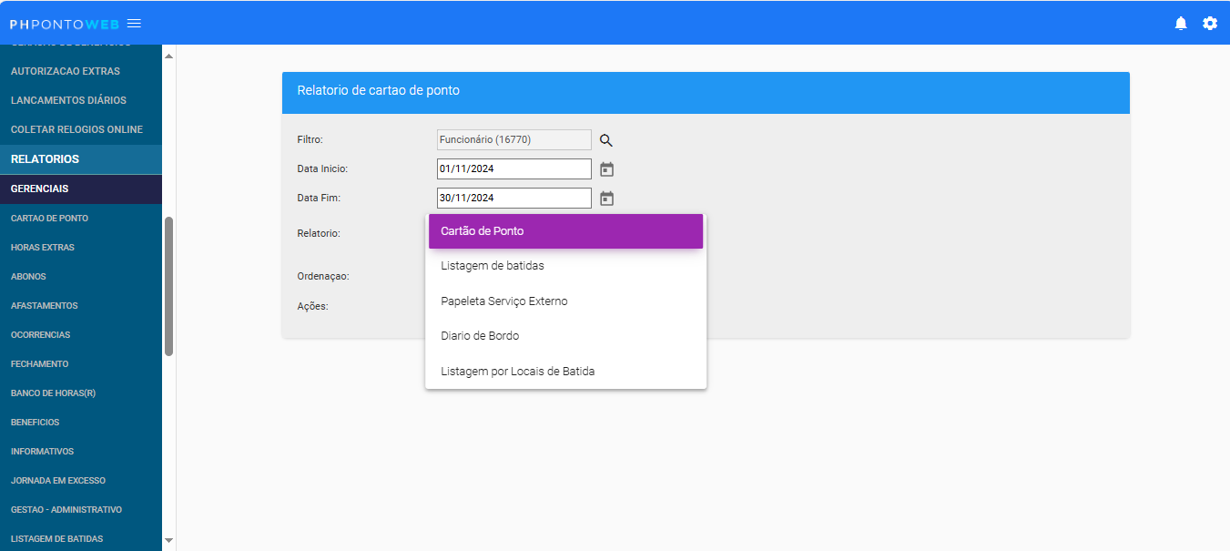Viewport: 1230px width, 551px height.
Task: Go to HORAS EXTRAS report page
Action: tap(80, 247)
